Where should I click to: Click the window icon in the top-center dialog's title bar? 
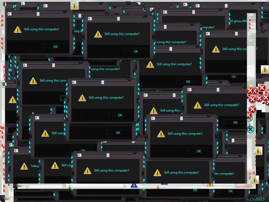(90, 19)
